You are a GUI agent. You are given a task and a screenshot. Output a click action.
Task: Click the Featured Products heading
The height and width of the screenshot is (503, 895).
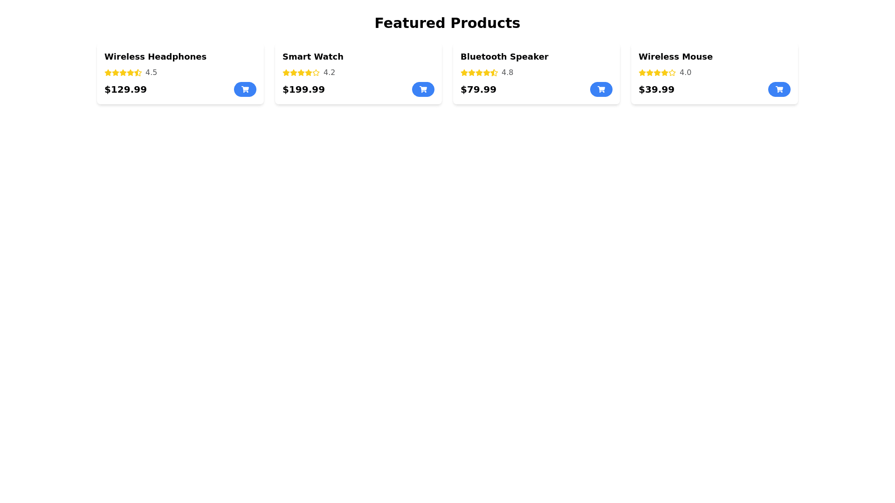(x=447, y=23)
